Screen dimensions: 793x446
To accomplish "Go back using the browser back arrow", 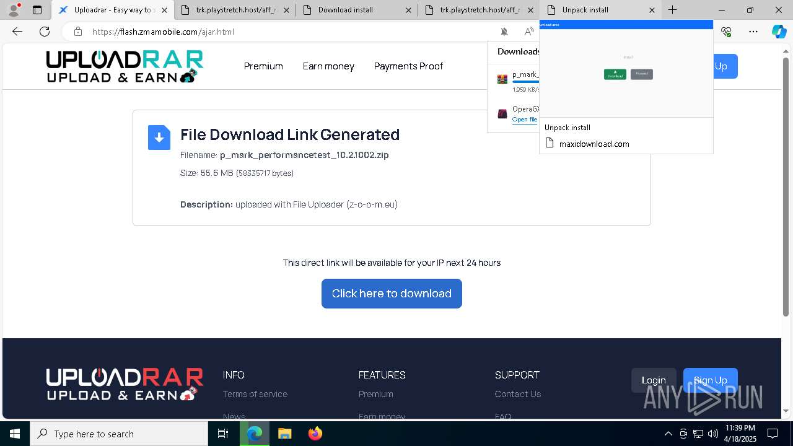I will [x=17, y=32].
